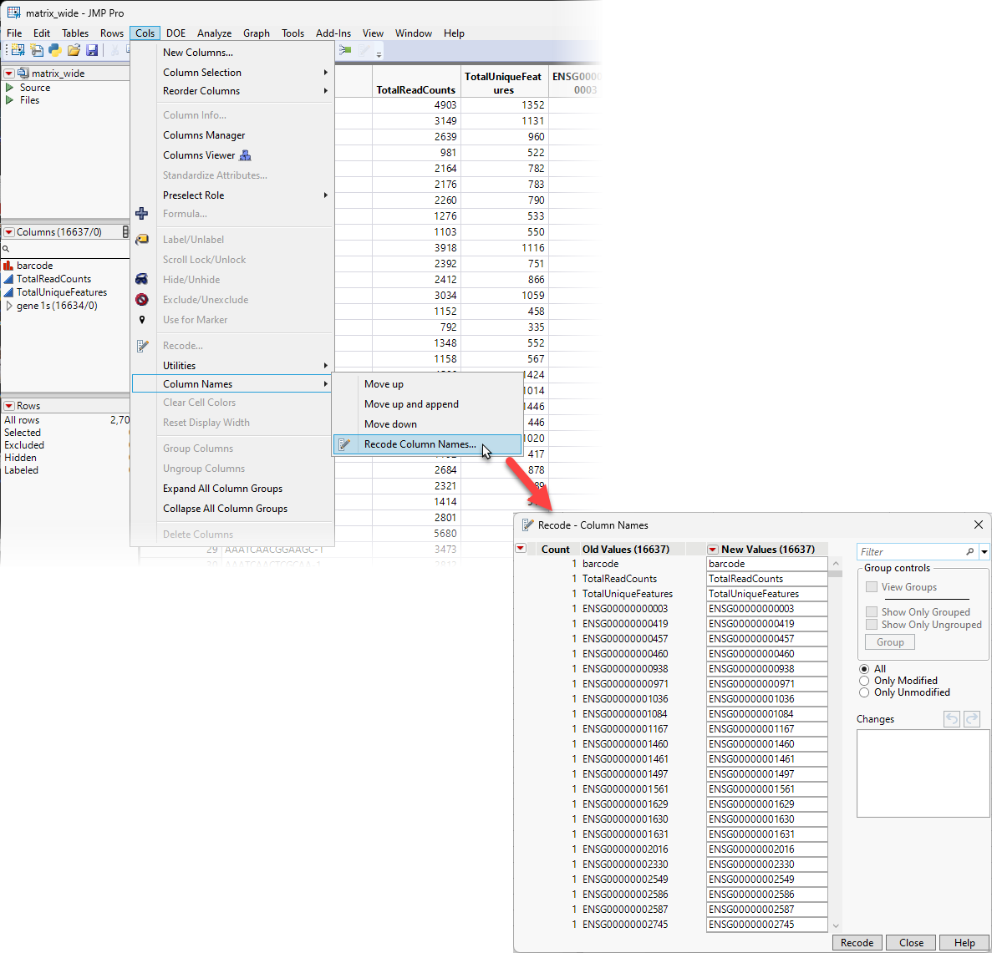Click the Save disk toolbar icon
Screen dimensions: 992x953
(x=92, y=51)
